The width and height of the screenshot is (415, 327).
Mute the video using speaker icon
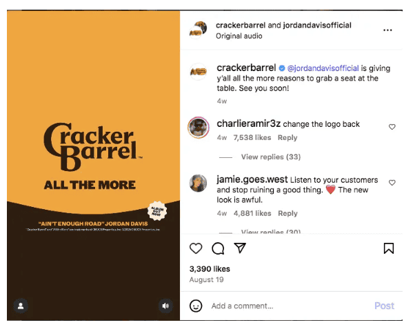[165, 306]
